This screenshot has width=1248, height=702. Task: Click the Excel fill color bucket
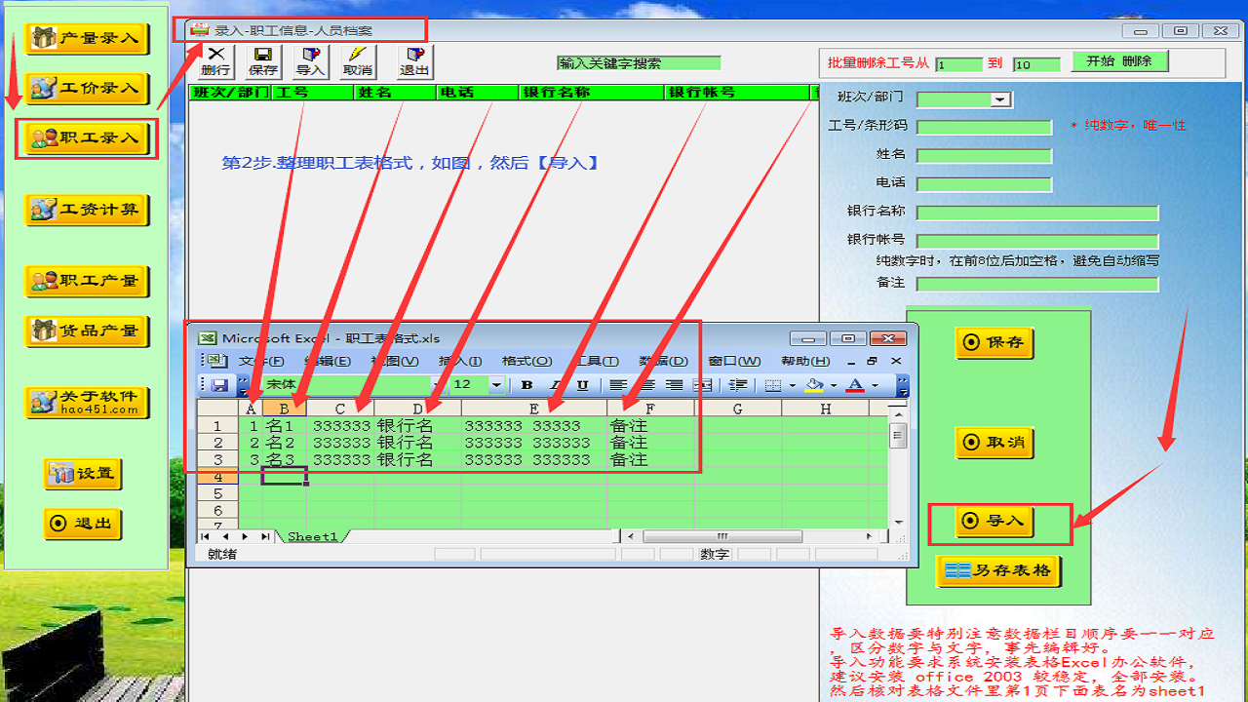[x=812, y=385]
